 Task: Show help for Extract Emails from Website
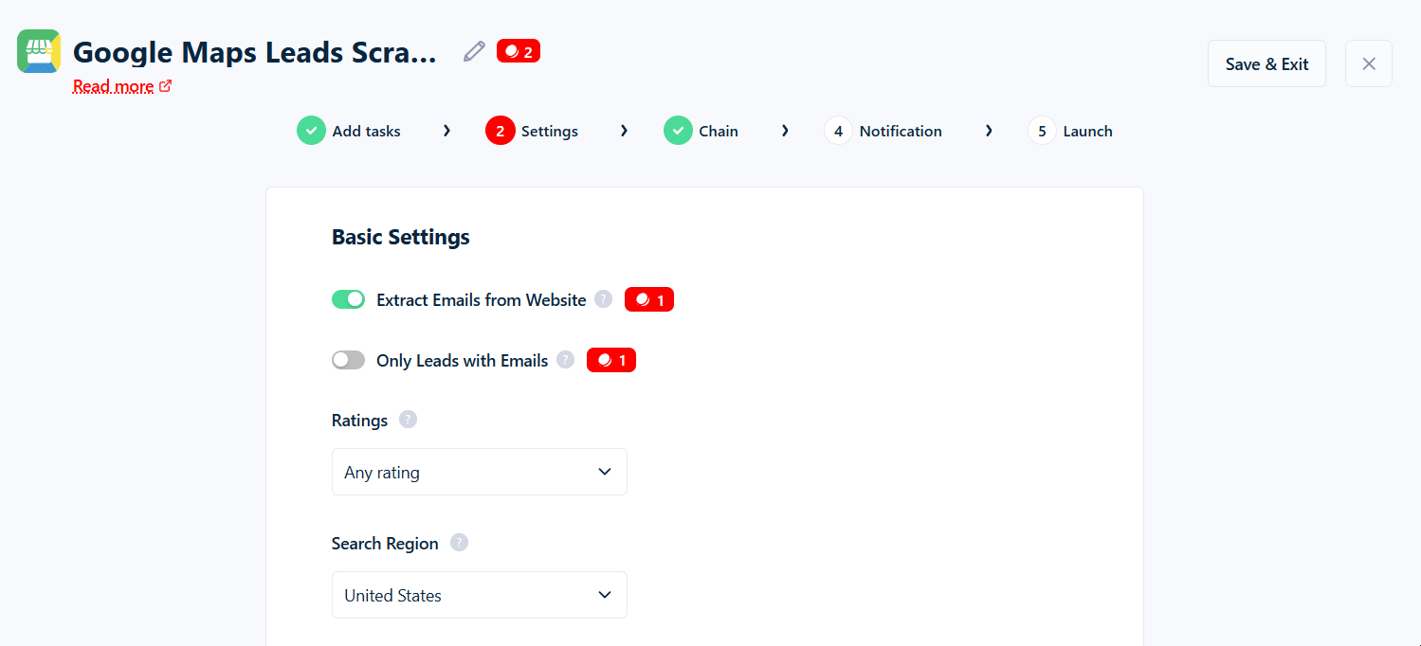click(603, 299)
